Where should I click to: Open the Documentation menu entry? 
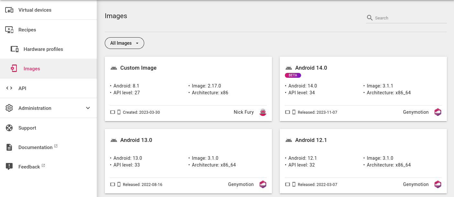35,147
